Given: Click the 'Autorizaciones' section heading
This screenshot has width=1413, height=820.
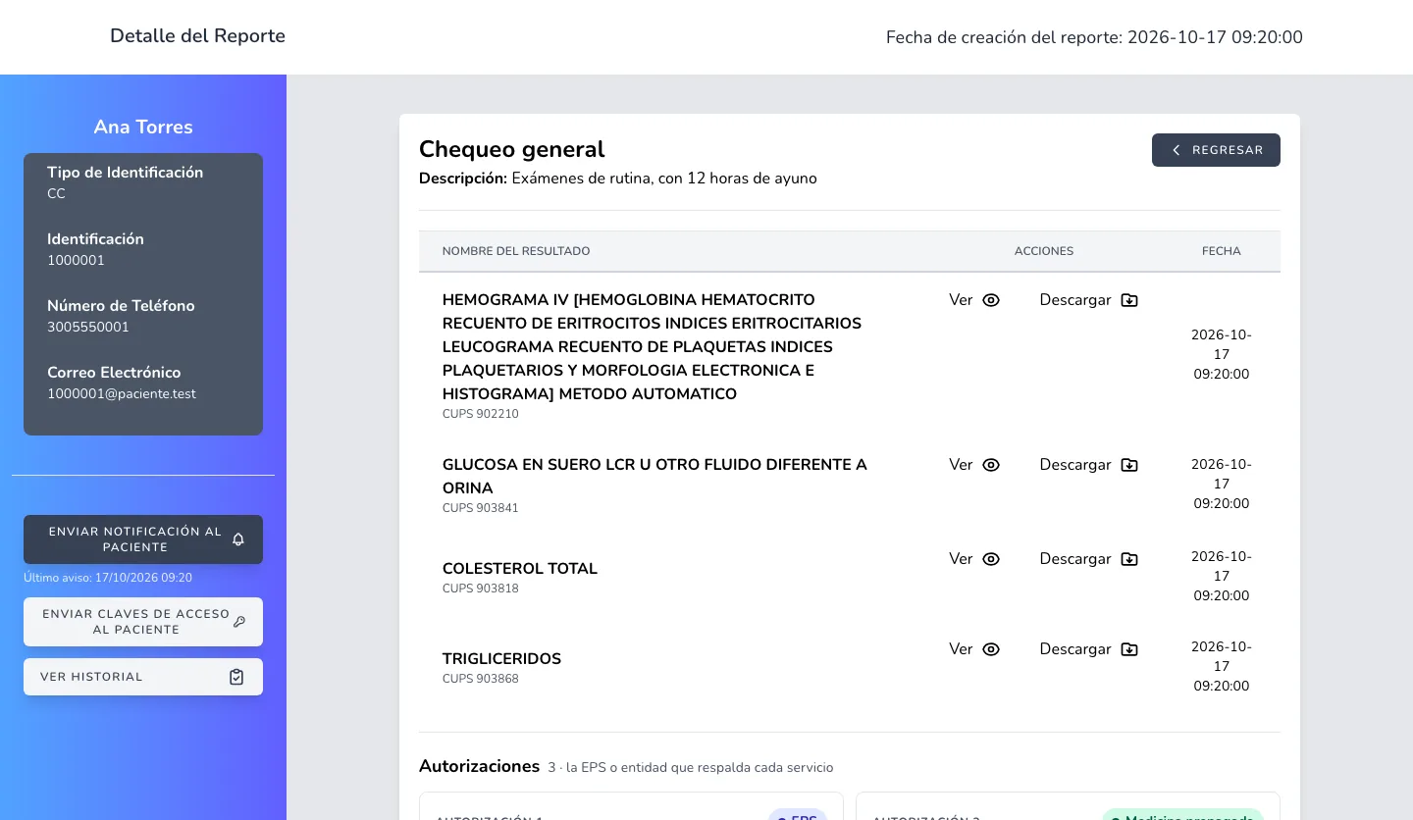Looking at the screenshot, I should pyautogui.click(x=480, y=766).
